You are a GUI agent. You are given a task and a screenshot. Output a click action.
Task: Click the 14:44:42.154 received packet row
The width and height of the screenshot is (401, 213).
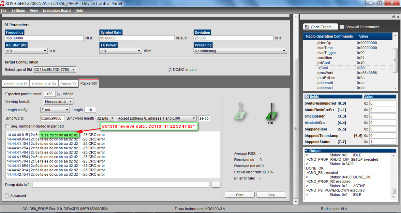click(56, 174)
